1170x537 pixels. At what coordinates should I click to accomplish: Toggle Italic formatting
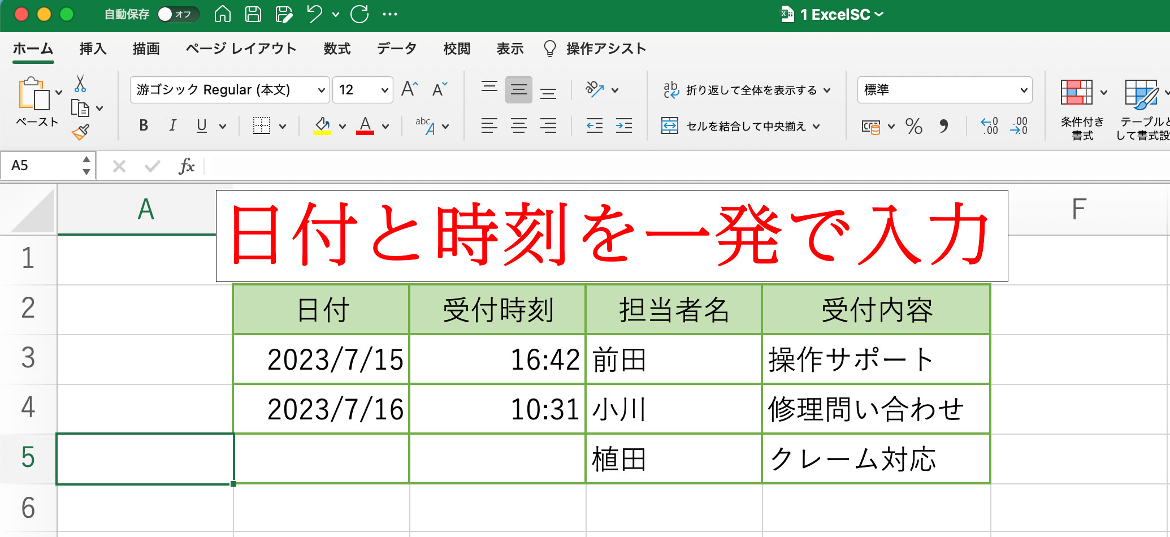[x=172, y=125]
